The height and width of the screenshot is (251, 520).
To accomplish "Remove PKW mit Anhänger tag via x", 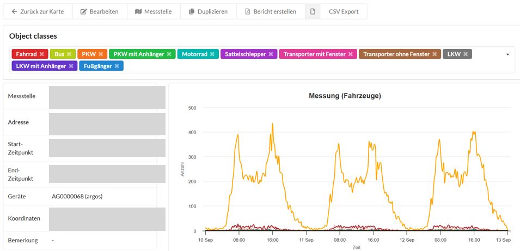I will [169, 54].
